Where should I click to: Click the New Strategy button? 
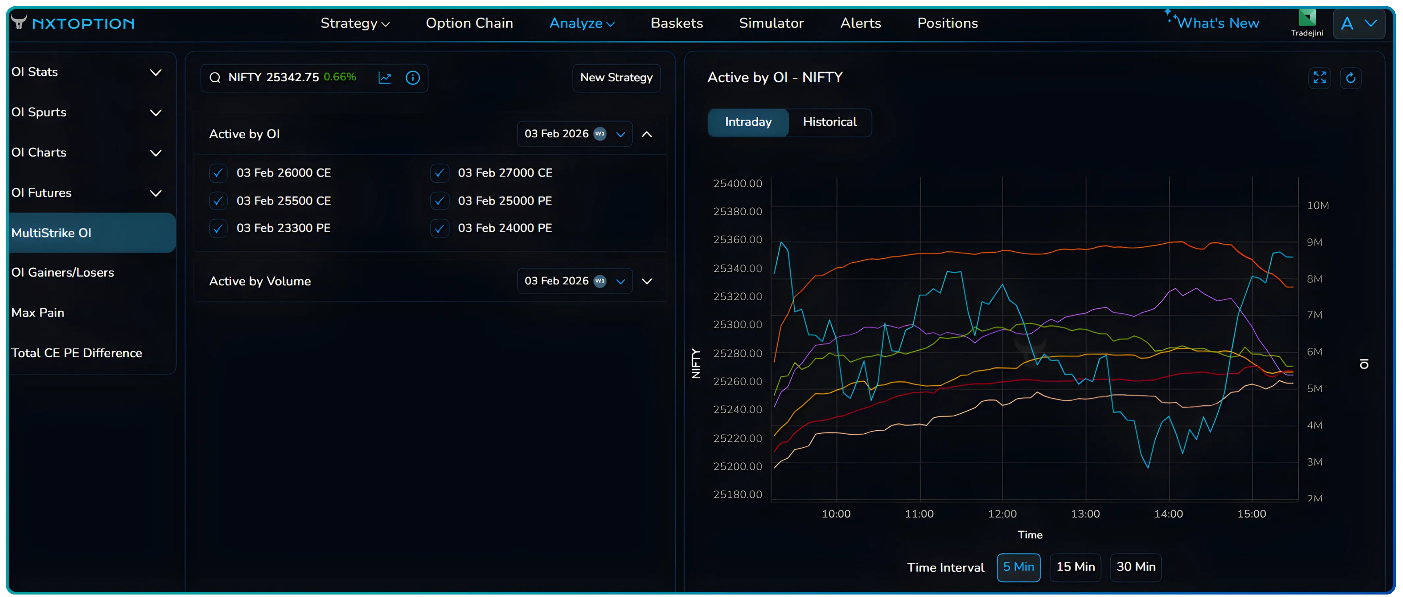coord(616,77)
